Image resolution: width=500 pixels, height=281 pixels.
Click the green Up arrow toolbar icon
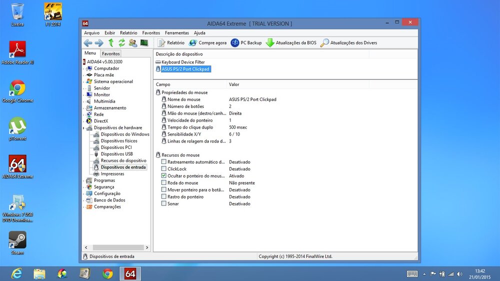tap(111, 43)
